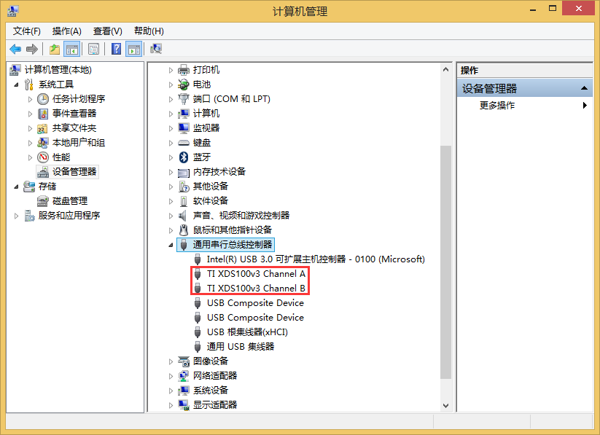Select USB 根集线器(xHCI) device
The height and width of the screenshot is (435, 600).
(x=247, y=332)
